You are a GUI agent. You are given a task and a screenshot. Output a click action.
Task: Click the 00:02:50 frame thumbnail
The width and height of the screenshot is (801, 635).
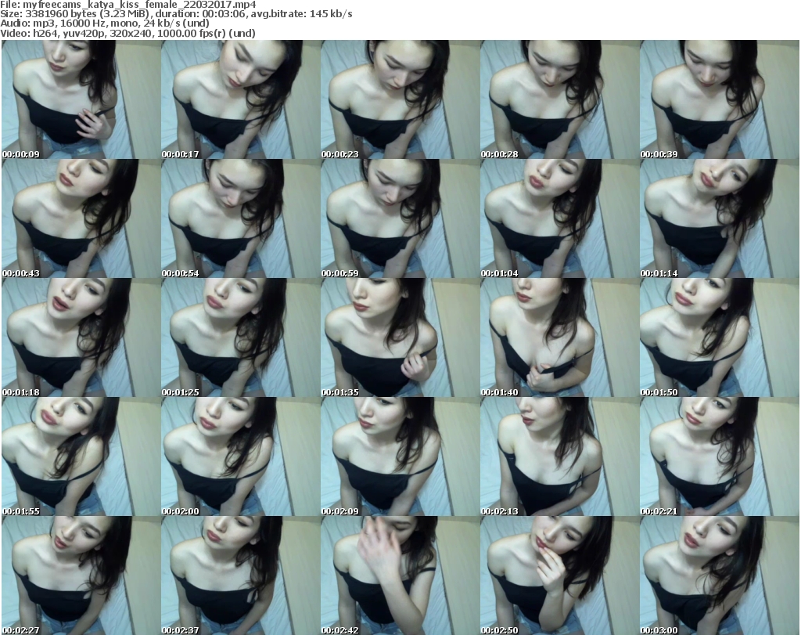coord(560,575)
